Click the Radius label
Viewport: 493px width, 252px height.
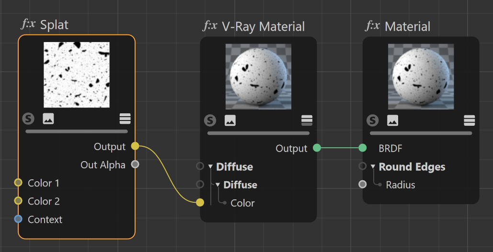point(401,185)
